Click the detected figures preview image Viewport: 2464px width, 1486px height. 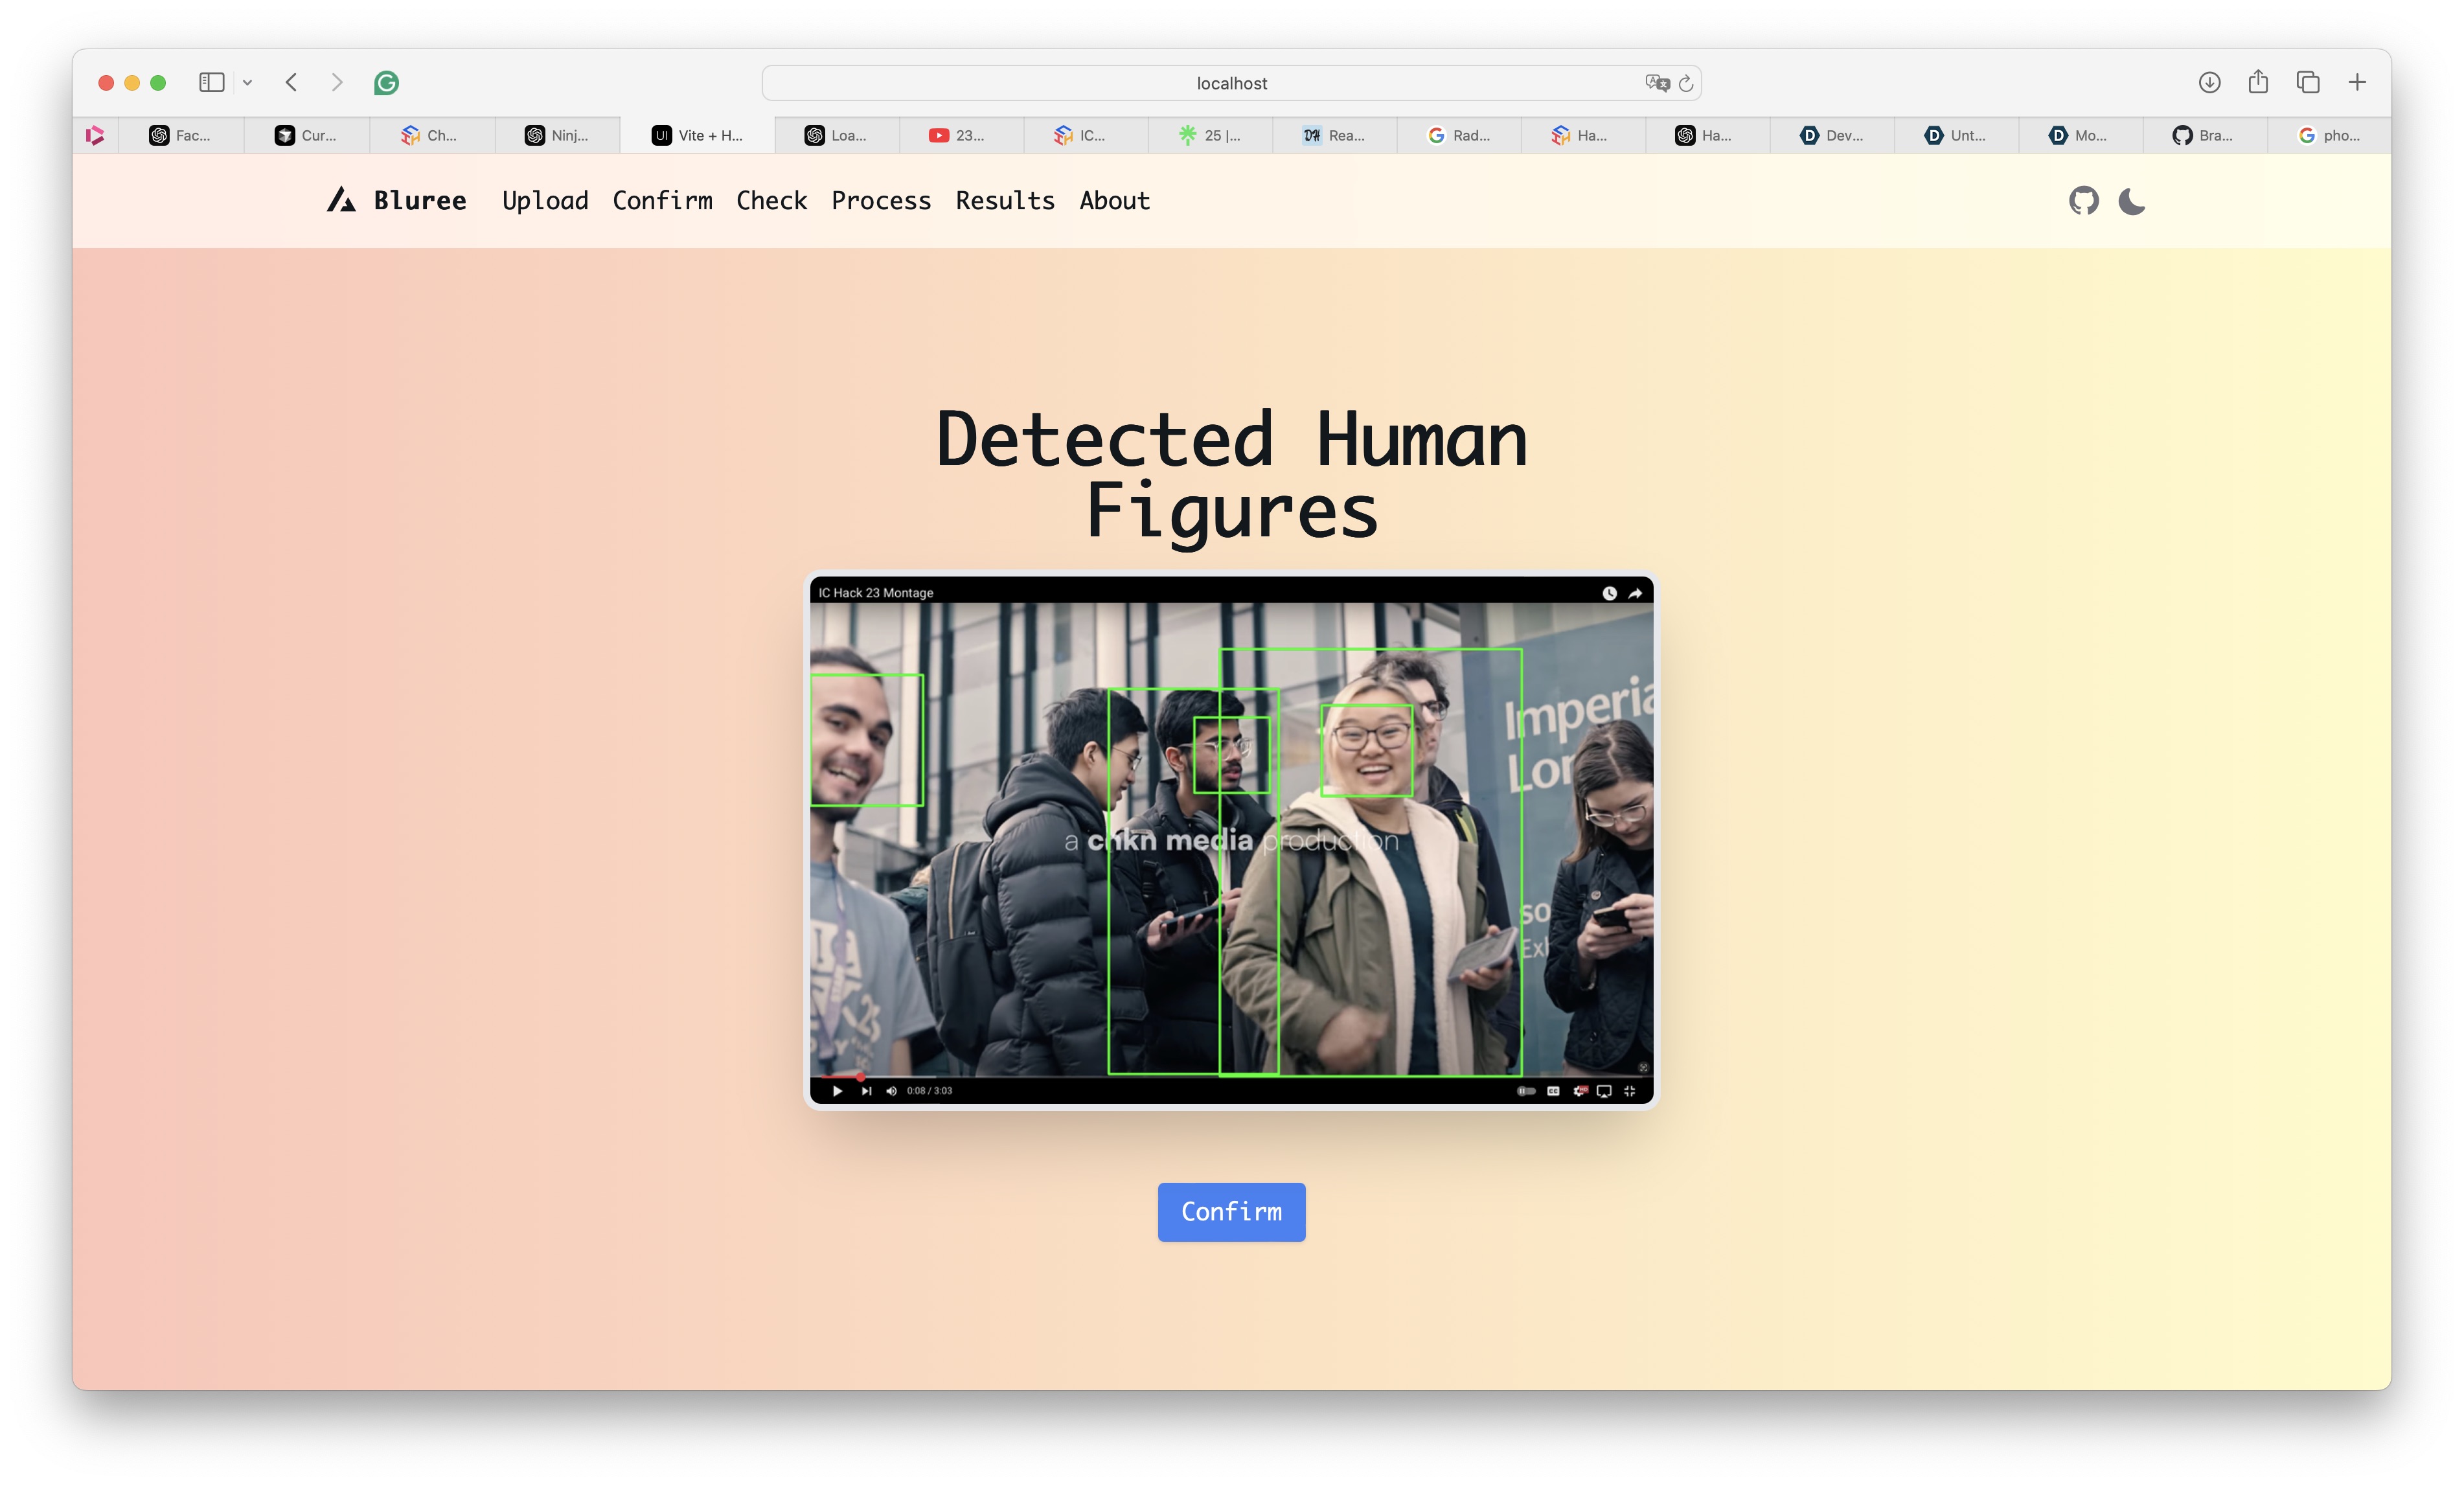[x=1231, y=840]
